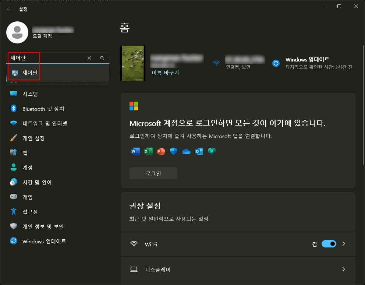This screenshot has height=285, width=365.
Task: Click the sidebar Windows 업데이트 sync icon
Action: pos(14,241)
